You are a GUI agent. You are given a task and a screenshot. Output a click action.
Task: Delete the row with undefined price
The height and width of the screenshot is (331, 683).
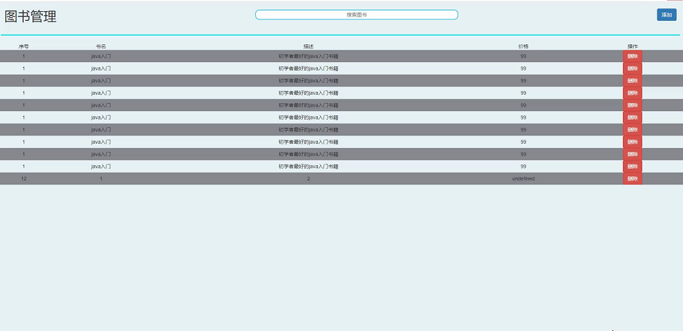[x=632, y=178]
